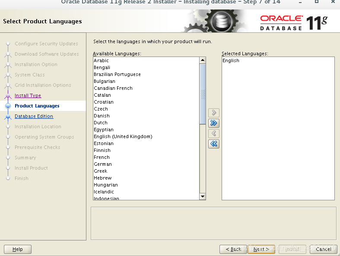This screenshot has height=256, width=340.
Task: Go back with the Back button
Action: (x=233, y=249)
